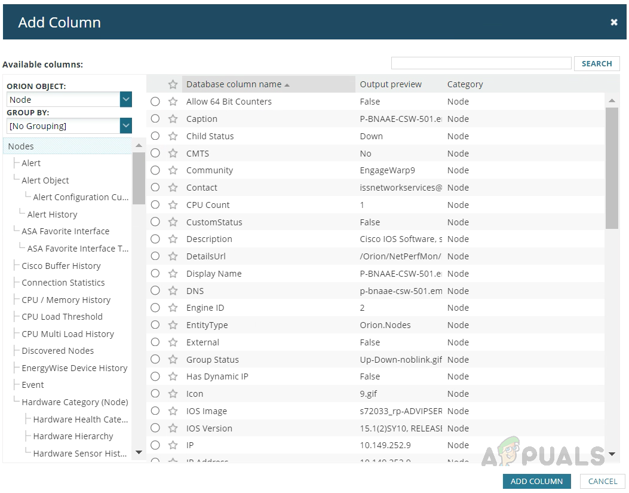
Task: Favorite the Child Status column star
Action: (173, 136)
